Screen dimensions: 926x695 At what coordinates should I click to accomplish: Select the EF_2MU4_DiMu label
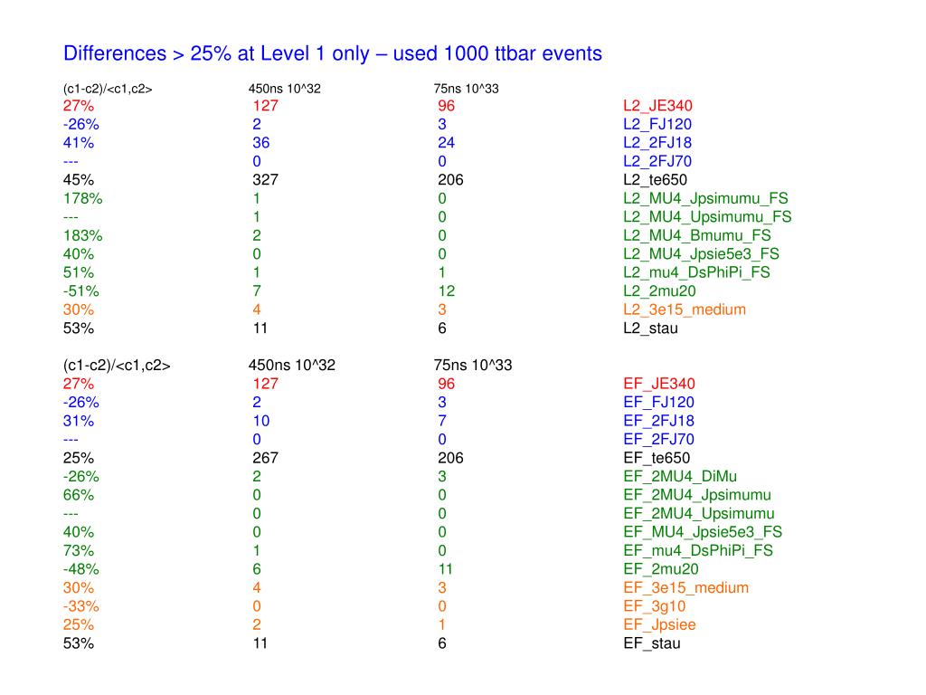(x=680, y=476)
